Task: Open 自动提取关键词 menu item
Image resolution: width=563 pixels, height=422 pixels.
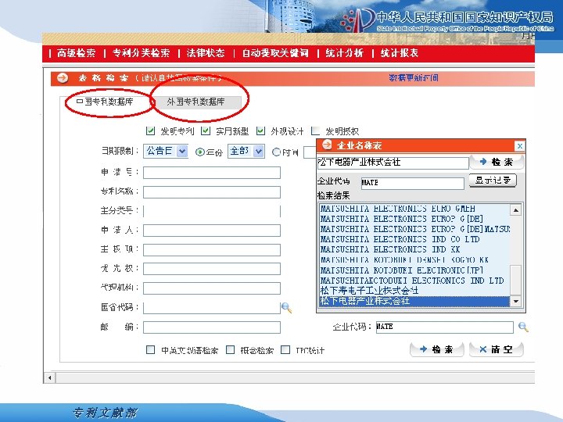Action: 275,53
